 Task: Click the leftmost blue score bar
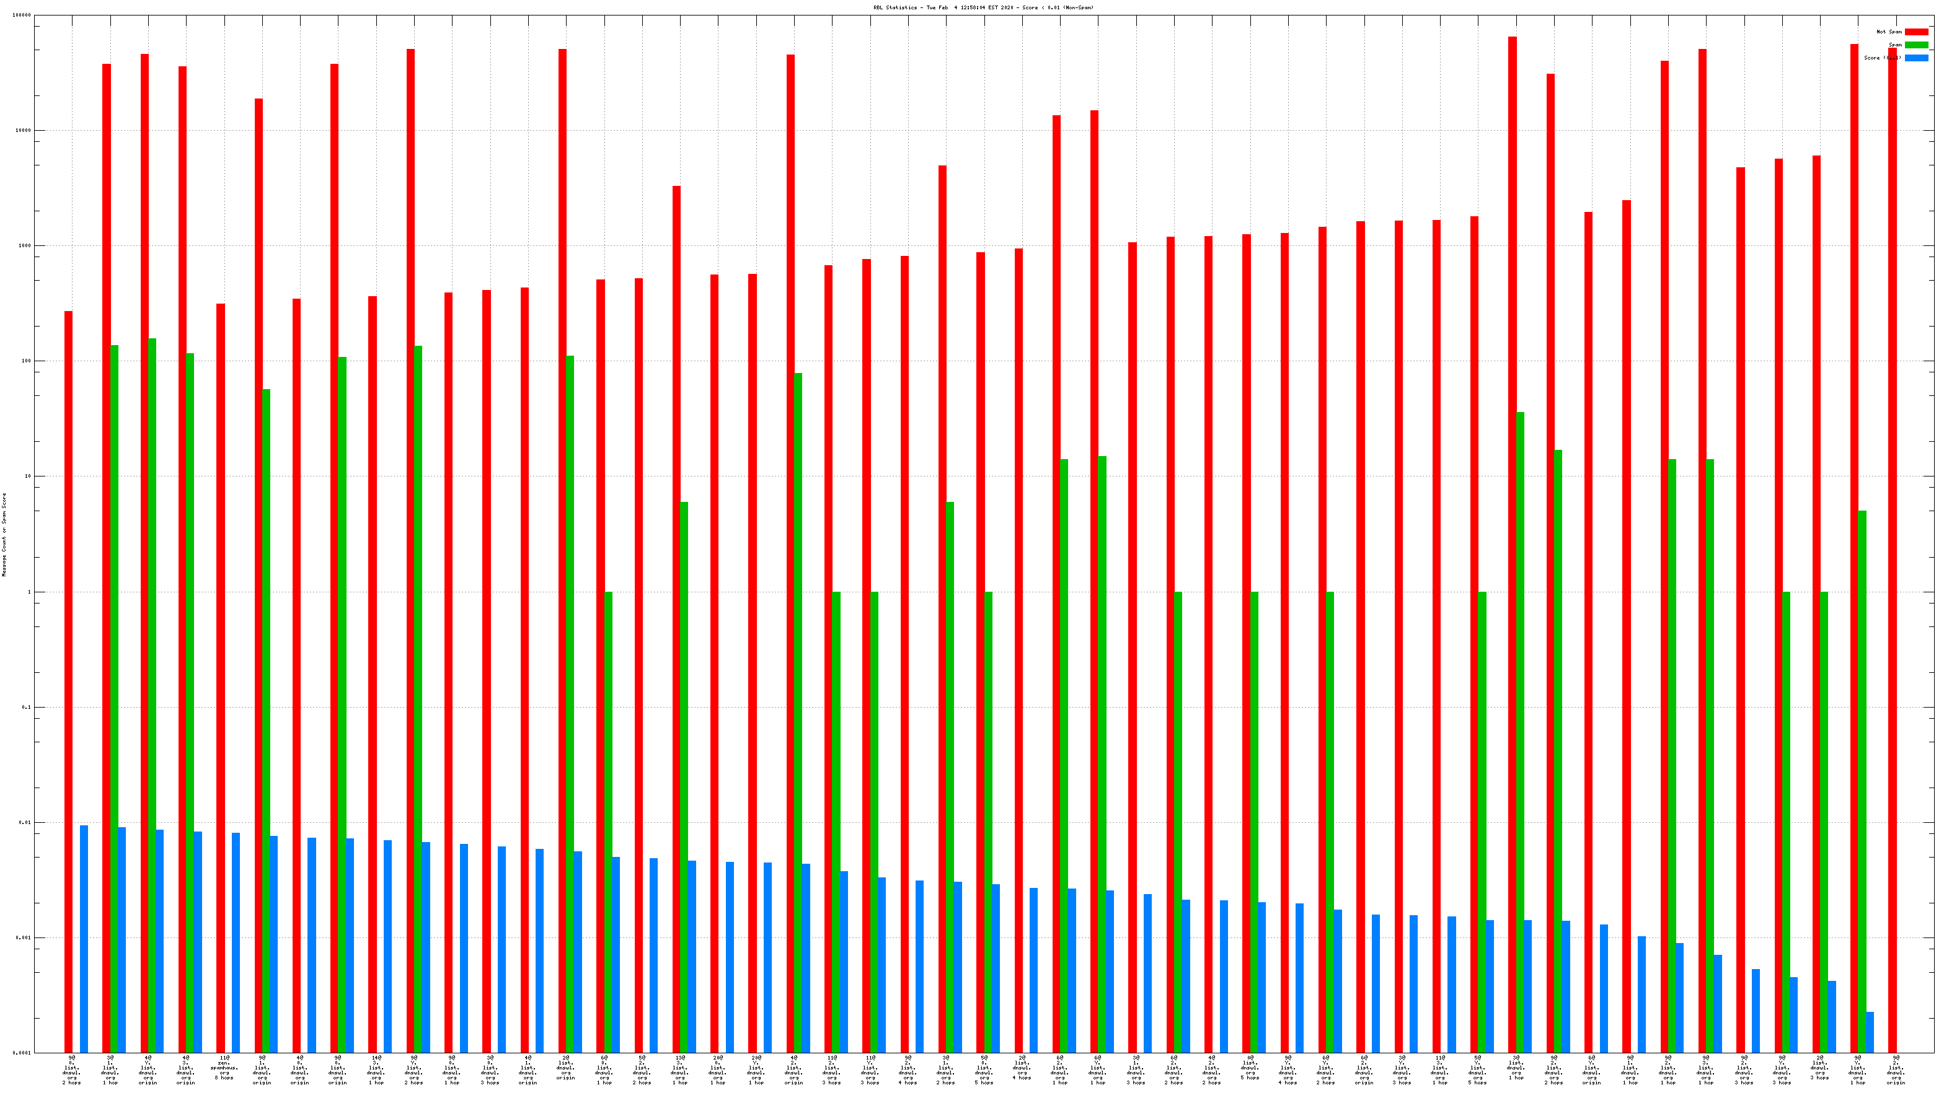coord(84,939)
